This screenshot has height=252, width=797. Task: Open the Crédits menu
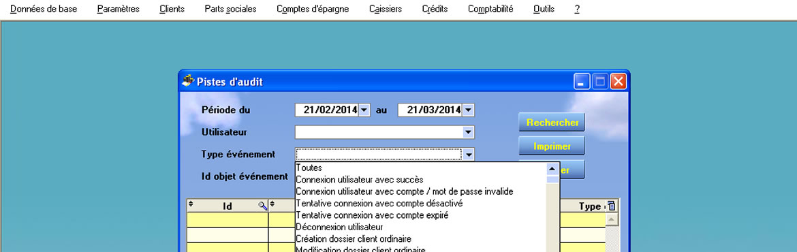point(435,9)
